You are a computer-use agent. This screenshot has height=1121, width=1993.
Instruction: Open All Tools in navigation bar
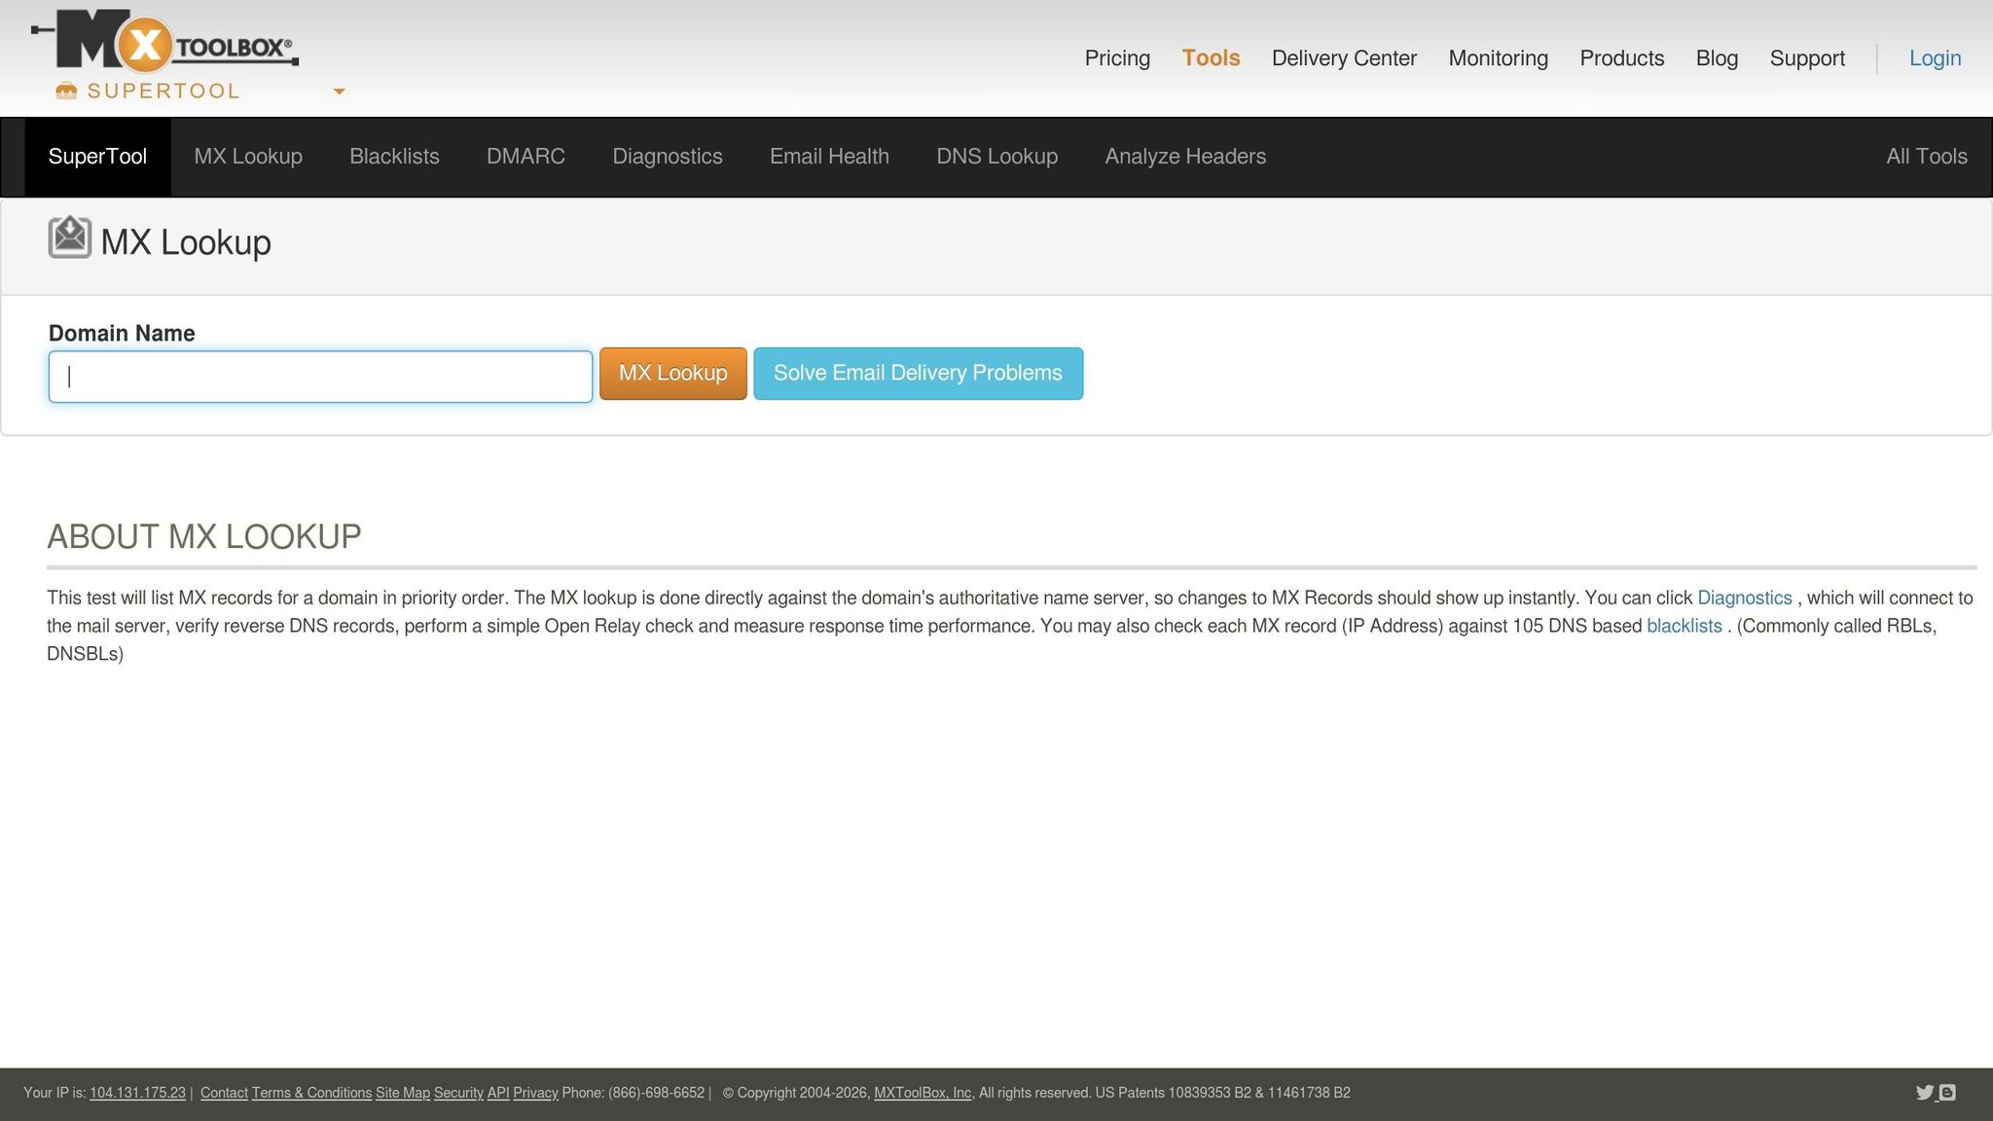tap(1926, 157)
